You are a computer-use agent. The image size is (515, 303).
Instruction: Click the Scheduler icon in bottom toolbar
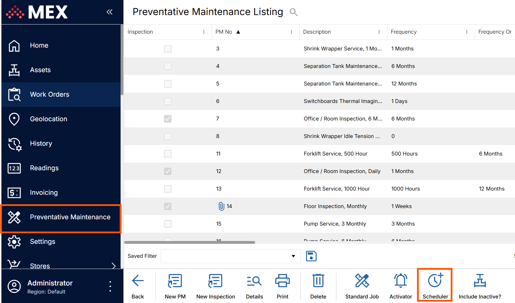click(435, 281)
